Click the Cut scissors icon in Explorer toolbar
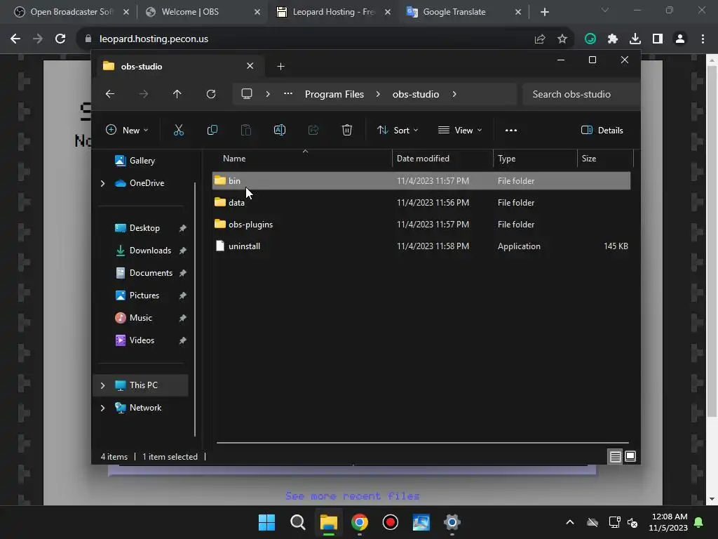718x539 pixels. (x=179, y=130)
